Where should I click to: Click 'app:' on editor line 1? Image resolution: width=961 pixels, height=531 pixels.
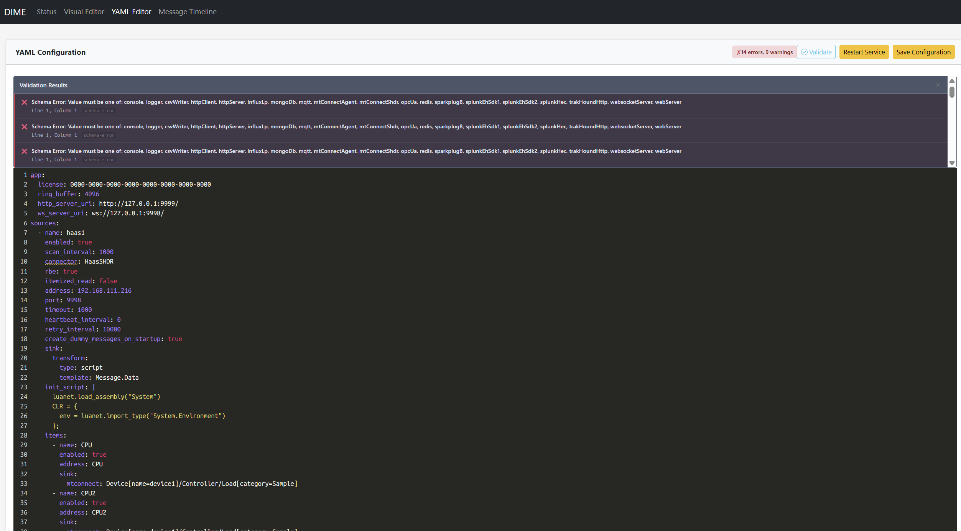click(x=38, y=175)
